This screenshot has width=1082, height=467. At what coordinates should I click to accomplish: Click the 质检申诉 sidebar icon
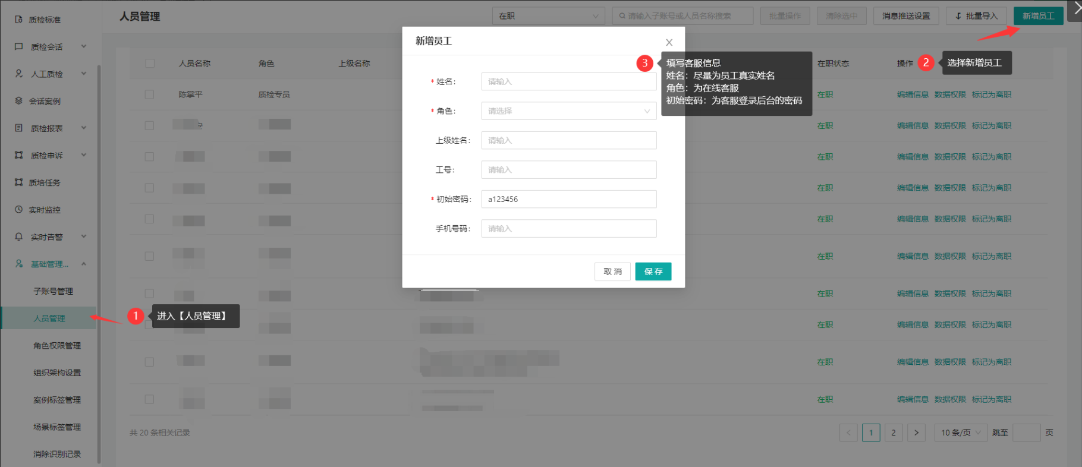pyautogui.click(x=18, y=155)
